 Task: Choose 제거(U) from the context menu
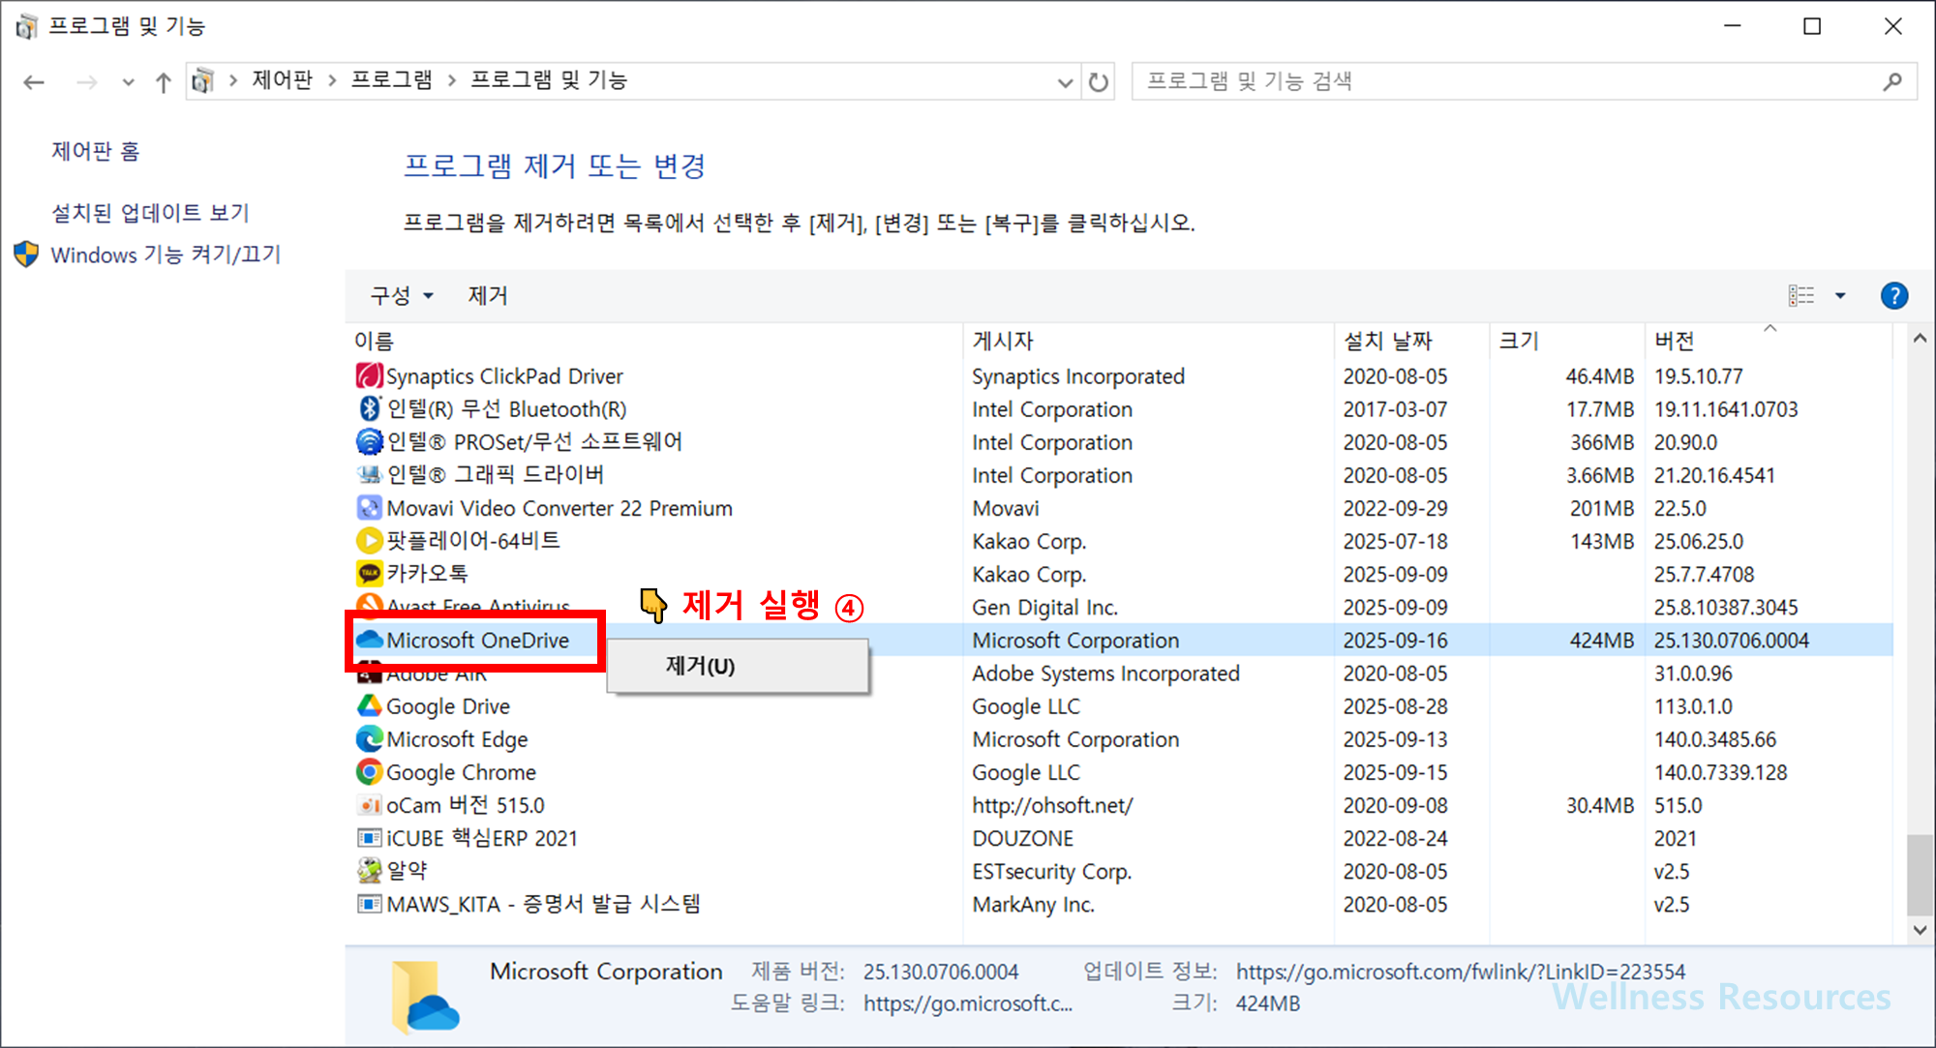[738, 666]
